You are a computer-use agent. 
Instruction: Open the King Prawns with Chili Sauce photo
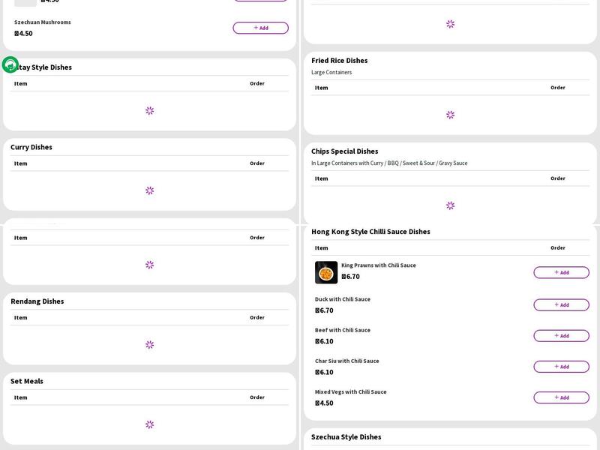(x=326, y=272)
